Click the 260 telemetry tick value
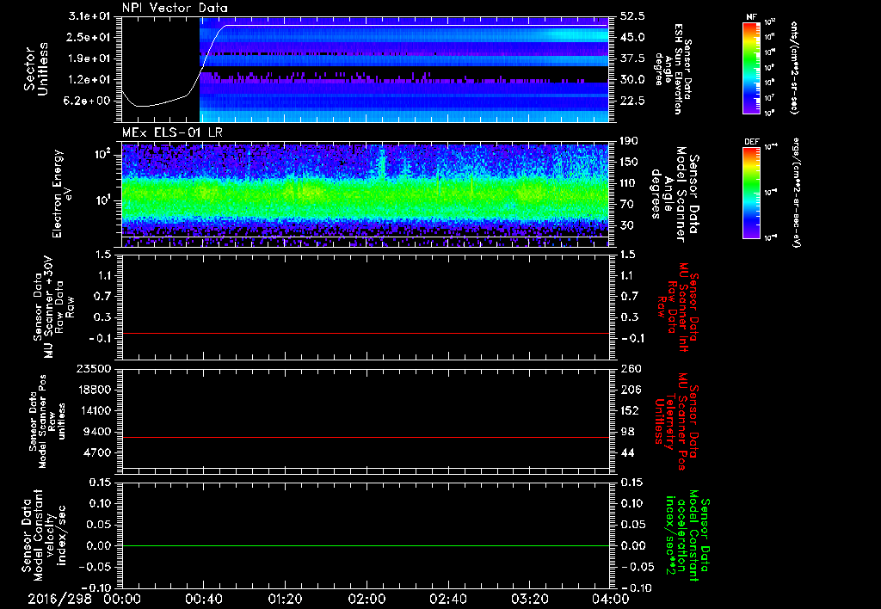 coord(631,368)
